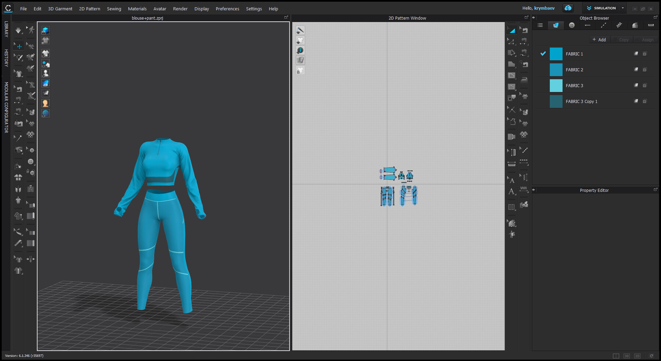The width and height of the screenshot is (661, 361).
Task: Click the FABRIC 3 light blue swatch
Action: [556, 86]
